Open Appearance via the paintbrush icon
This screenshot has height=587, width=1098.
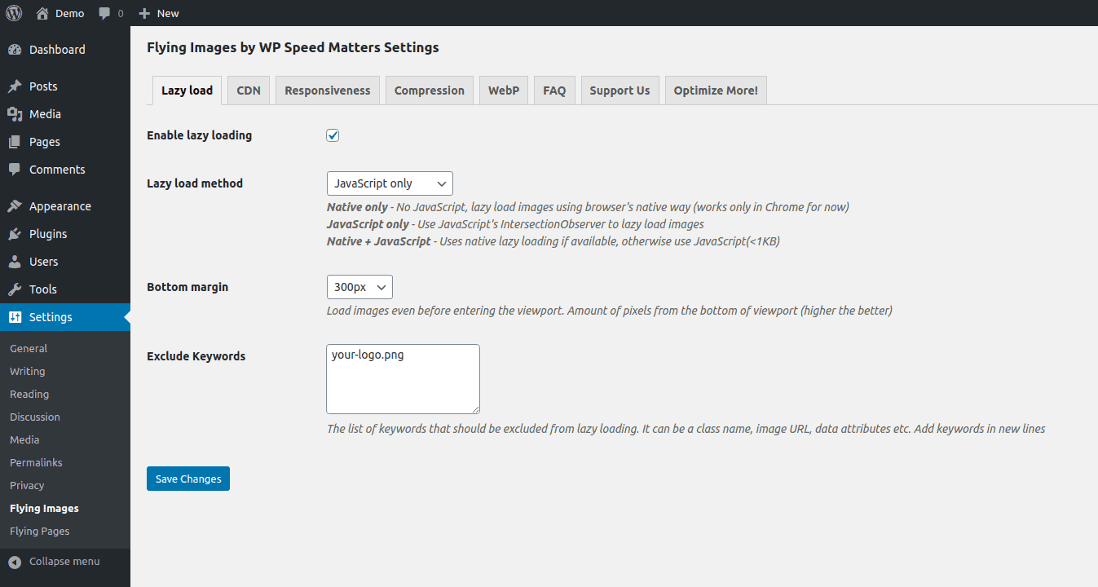coord(15,206)
